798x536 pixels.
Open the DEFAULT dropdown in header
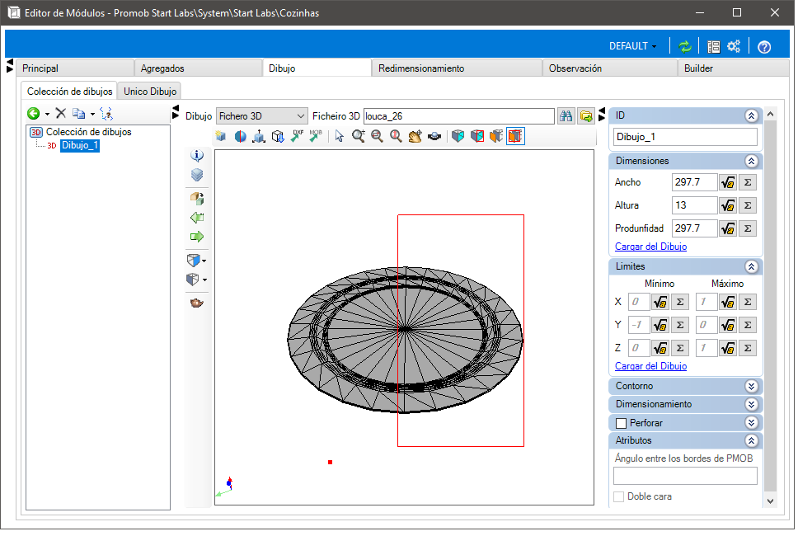(632, 46)
